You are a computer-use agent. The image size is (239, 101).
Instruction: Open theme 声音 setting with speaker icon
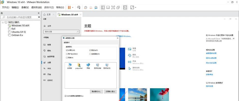(x=136, y=62)
